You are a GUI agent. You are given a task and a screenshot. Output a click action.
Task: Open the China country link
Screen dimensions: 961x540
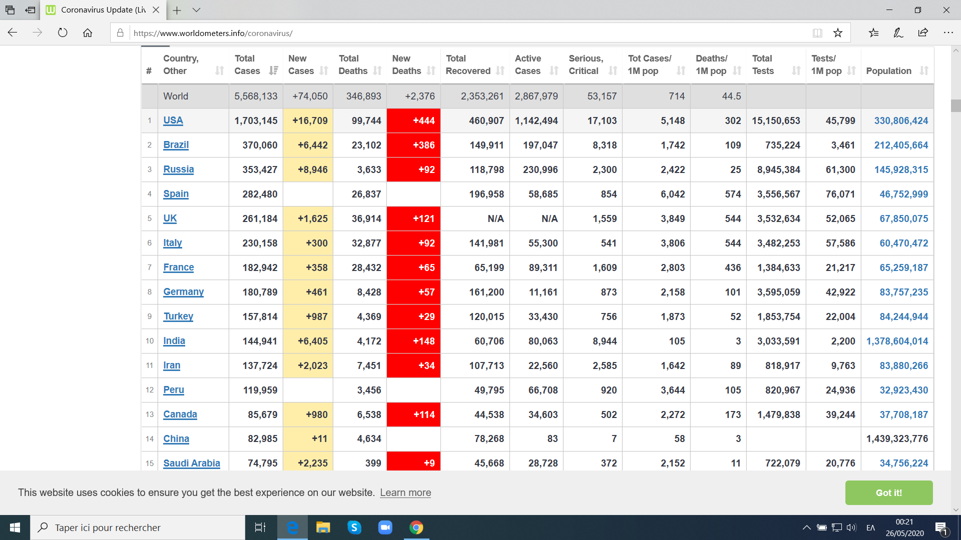click(x=176, y=439)
